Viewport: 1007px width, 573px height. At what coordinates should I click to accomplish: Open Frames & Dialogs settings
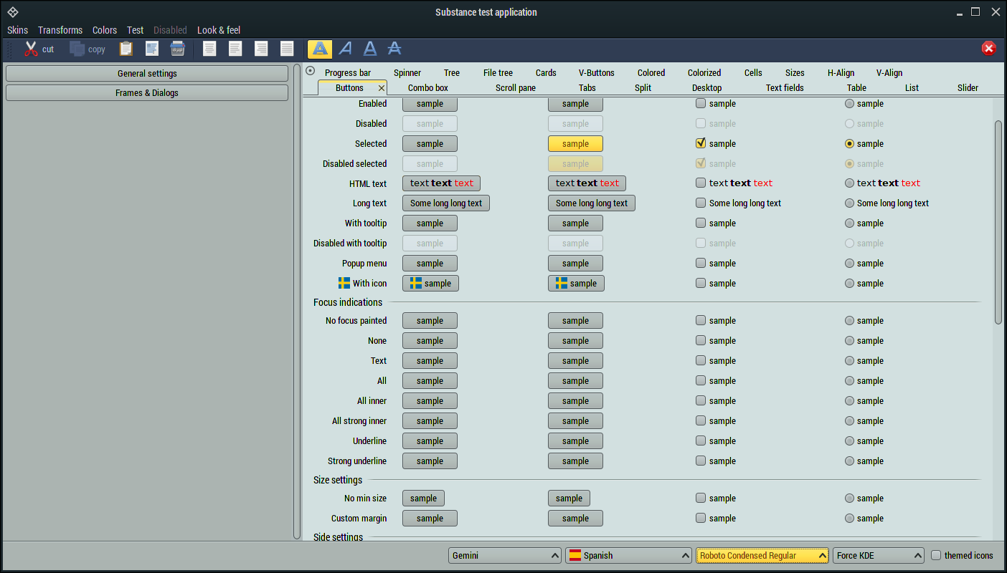point(146,92)
